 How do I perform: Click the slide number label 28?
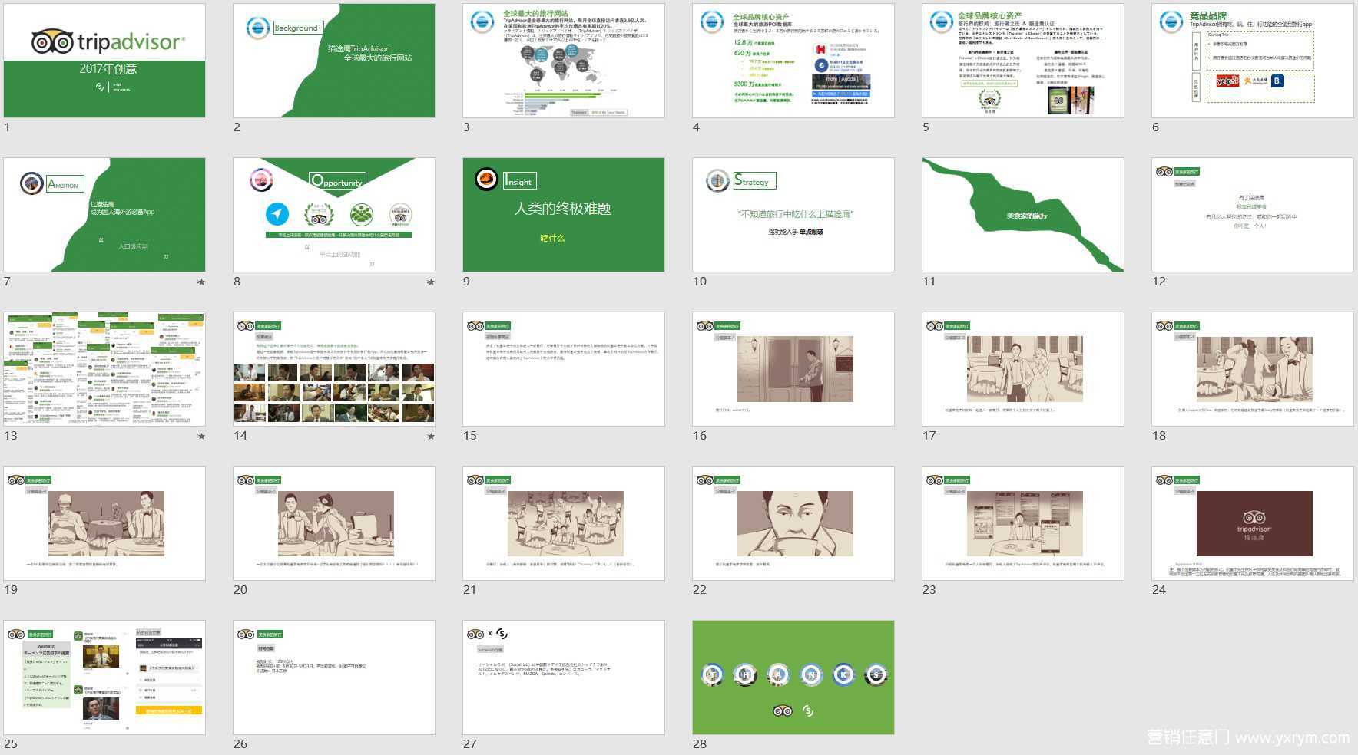coord(700,743)
